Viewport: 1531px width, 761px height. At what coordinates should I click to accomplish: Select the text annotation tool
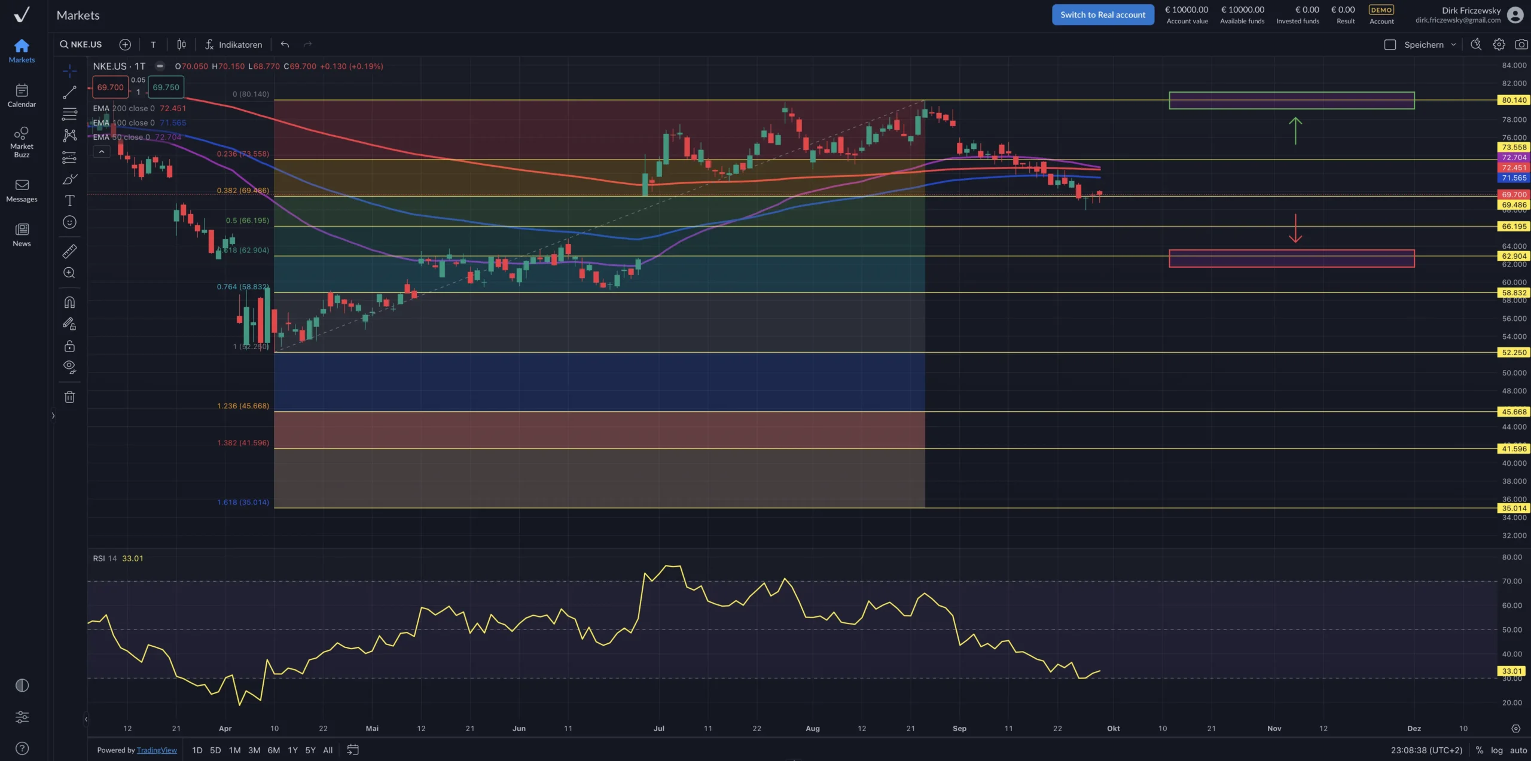[69, 200]
